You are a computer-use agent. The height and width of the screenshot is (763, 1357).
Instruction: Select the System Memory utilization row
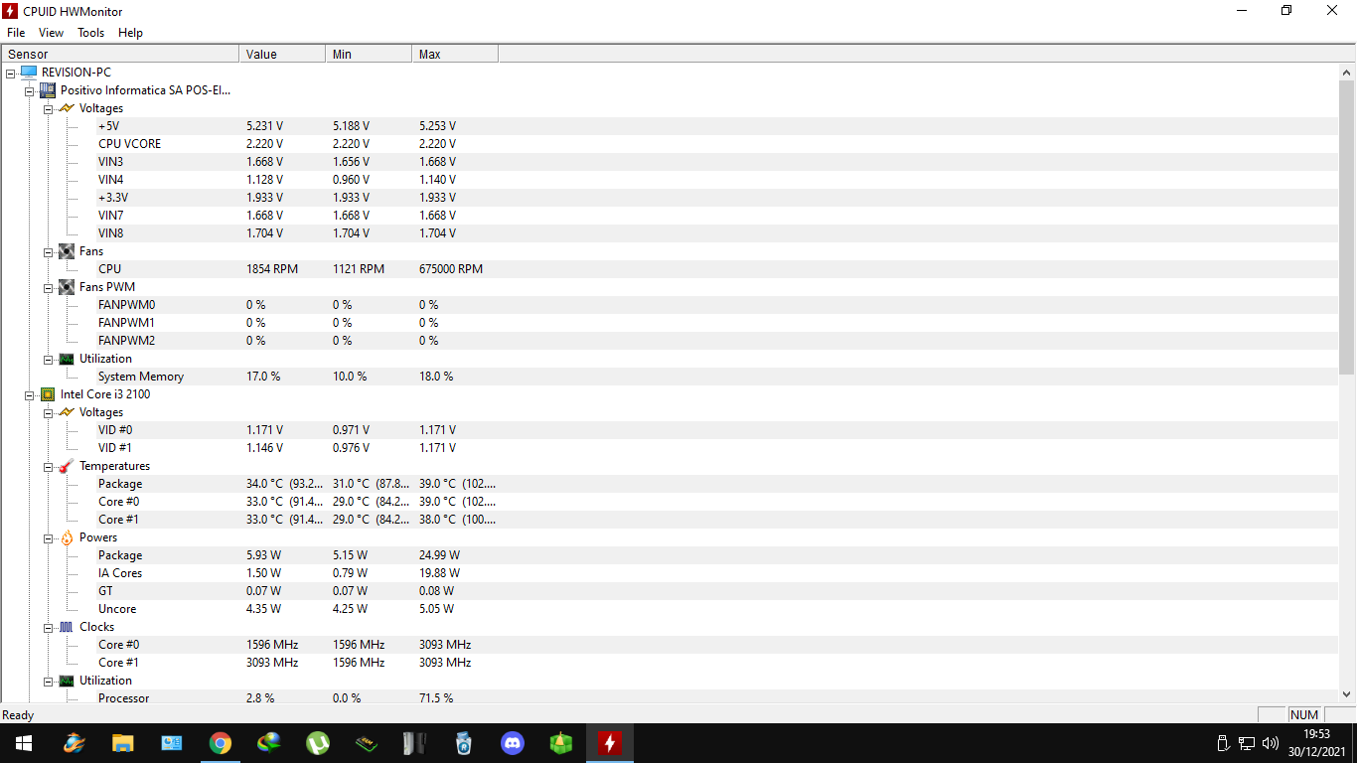(x=669, y=377)
